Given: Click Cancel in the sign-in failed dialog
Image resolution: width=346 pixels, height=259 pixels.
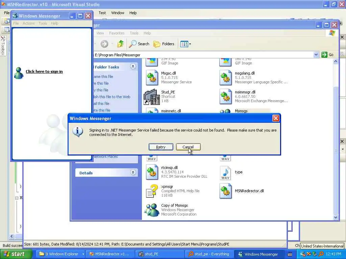Looking at the screenshot, I should (x=188, y=147).
